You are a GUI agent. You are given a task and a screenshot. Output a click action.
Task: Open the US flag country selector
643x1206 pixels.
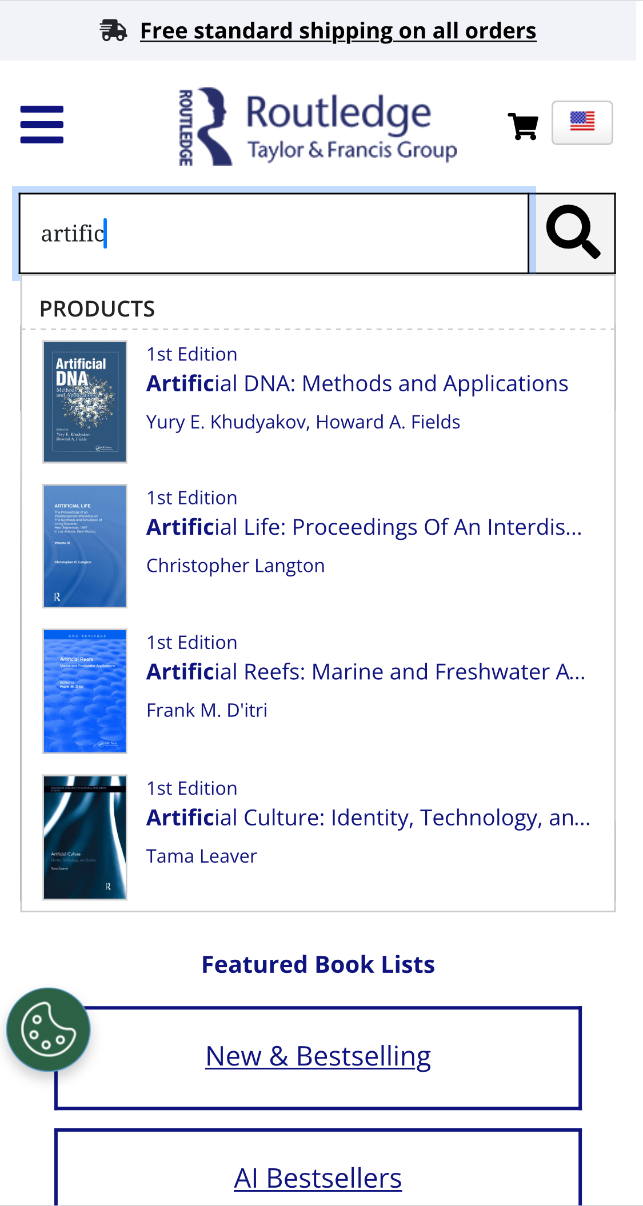[x=582, y=121]
